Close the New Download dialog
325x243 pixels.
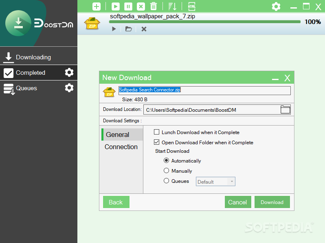tap(287, 78)
